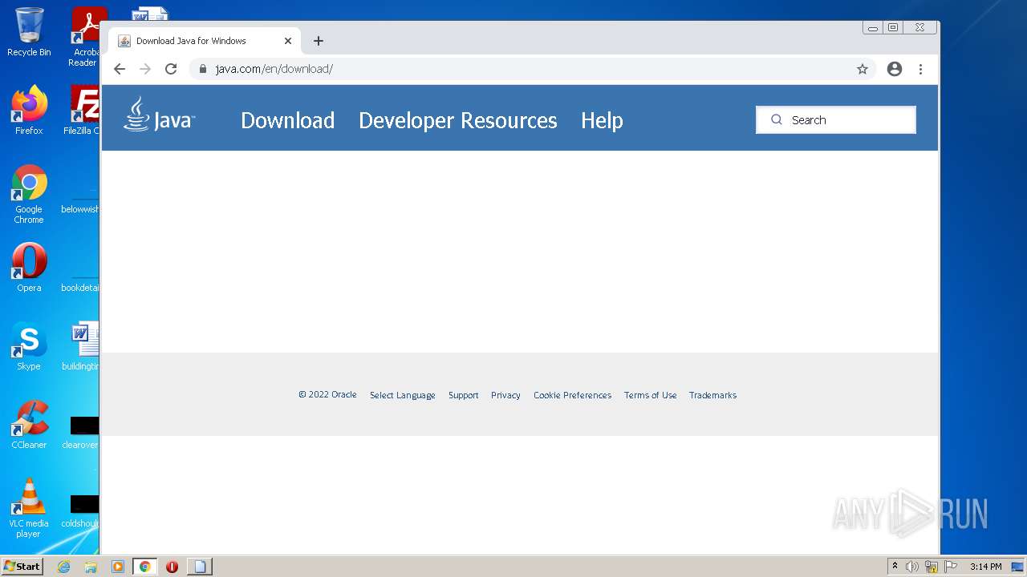Open a new tab with the plus button
1027x577 pixels.
tap(319, 41)
